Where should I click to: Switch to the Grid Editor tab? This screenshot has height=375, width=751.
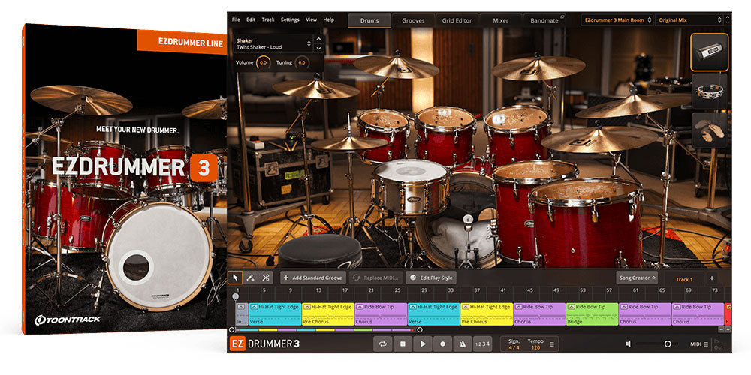(457, 20)
